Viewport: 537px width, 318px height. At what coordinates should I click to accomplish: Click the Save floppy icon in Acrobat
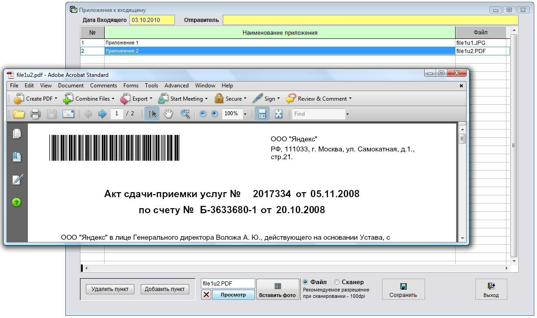tap(52, 114)
